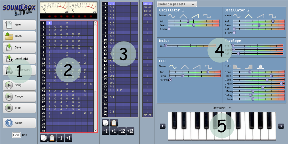The width and height of the screenshot is (288, 144).
Task: Transpose pattern up one semitone (+1)
Action: tap(114, 131)
